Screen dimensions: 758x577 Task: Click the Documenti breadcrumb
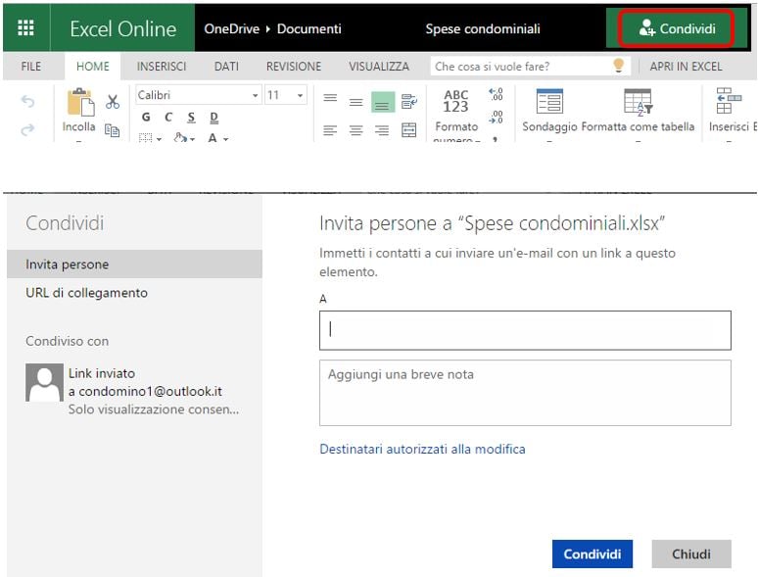[x=308, y=28]
